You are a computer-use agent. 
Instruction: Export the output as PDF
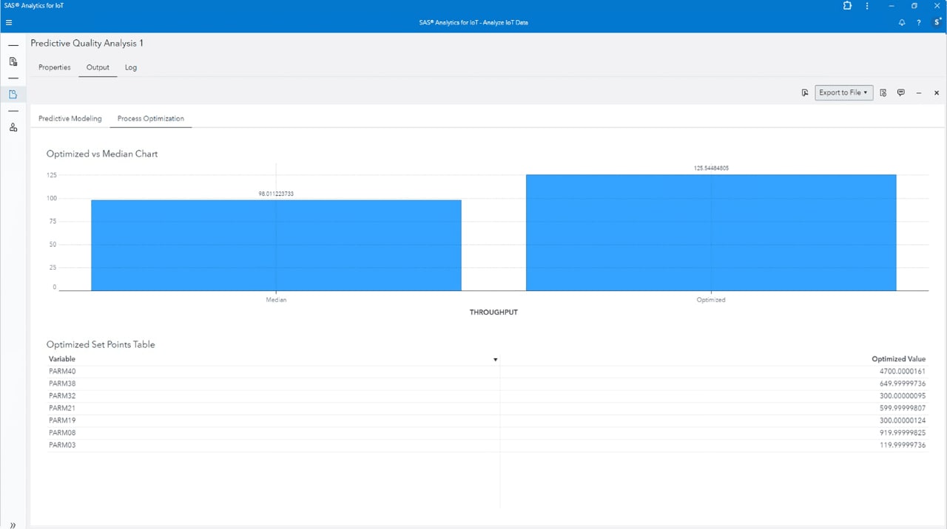pyautogui.click(x=805, y=92)
